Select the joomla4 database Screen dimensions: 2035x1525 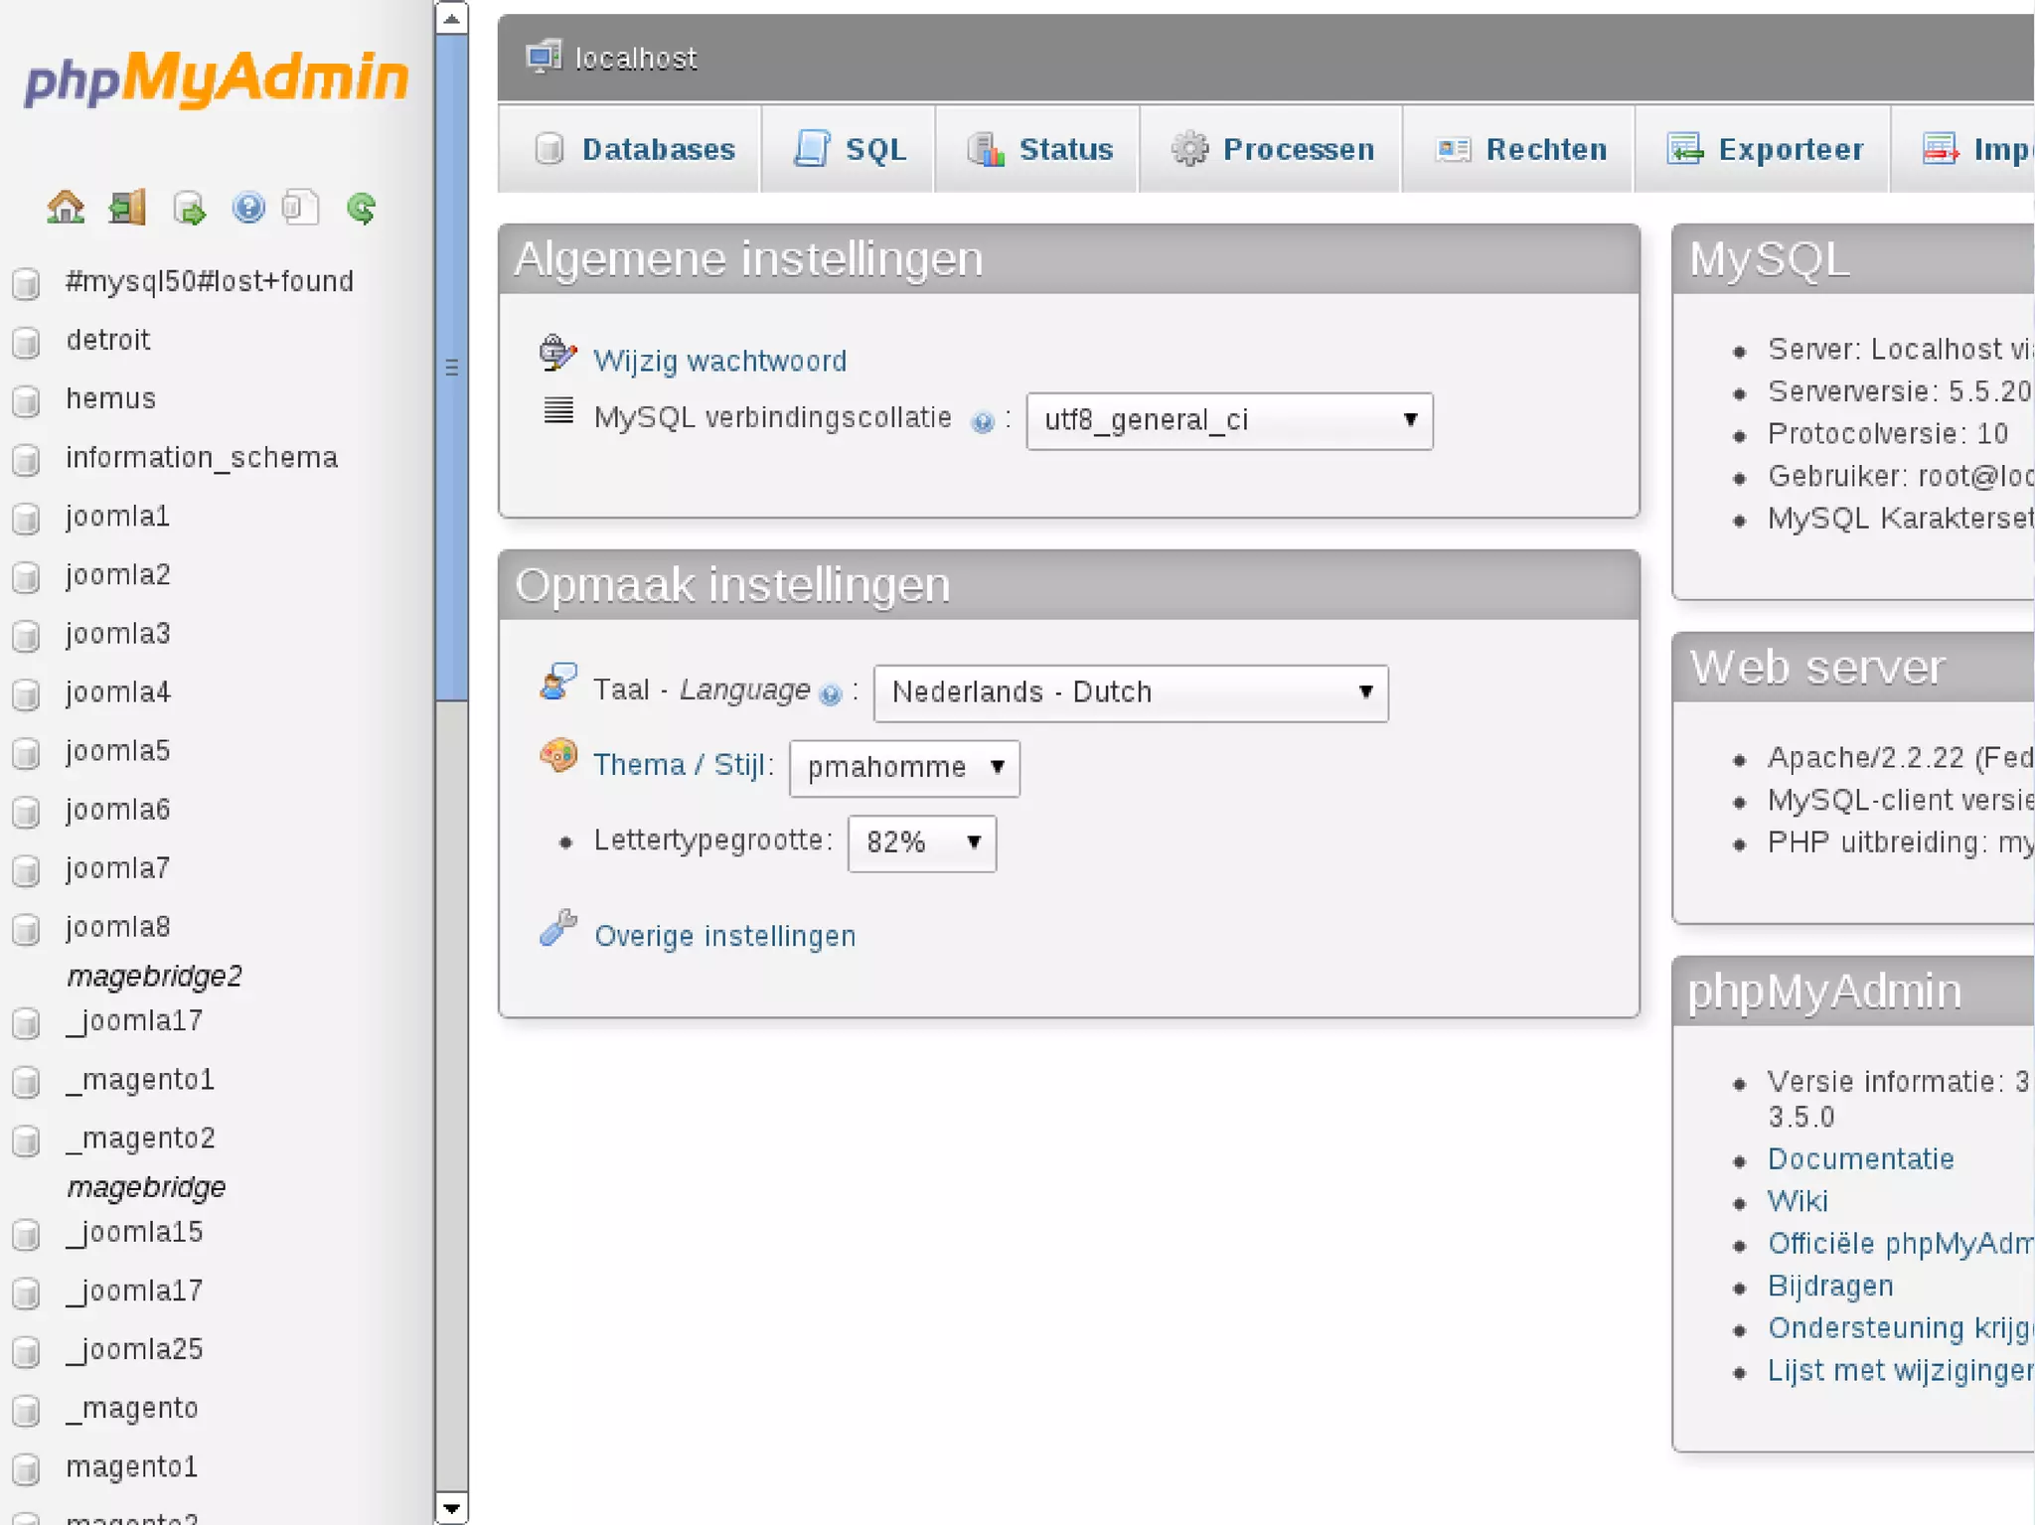click(118, 692)
